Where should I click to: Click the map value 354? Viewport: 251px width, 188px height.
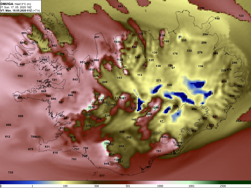pyautogui.click(x=121, y=146)
